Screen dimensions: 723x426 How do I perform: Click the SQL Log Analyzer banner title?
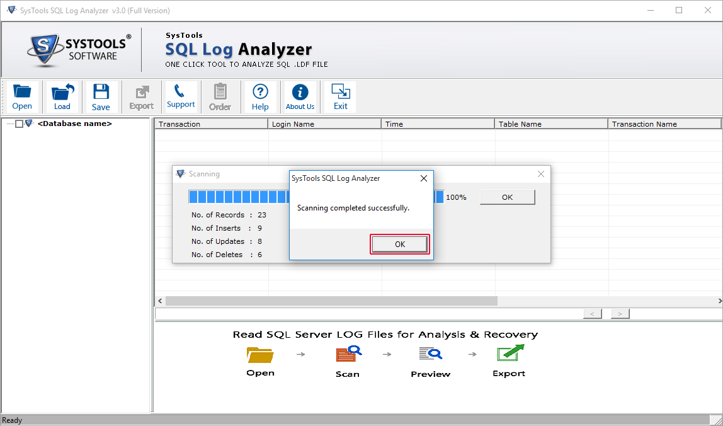tap(239, 49)
